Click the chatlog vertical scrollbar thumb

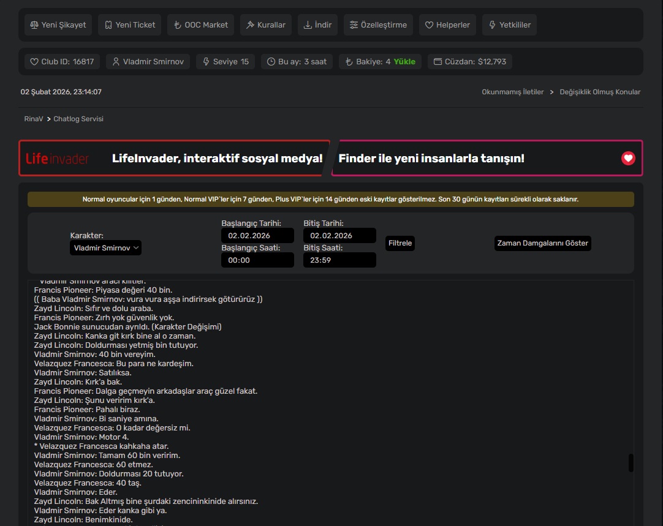point(631,463)
